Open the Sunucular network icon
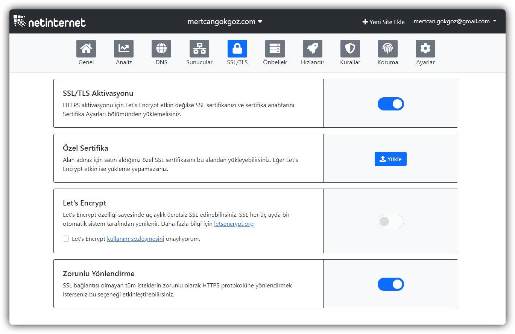Viewport: 515px width, 334px height. click(199, 48)
